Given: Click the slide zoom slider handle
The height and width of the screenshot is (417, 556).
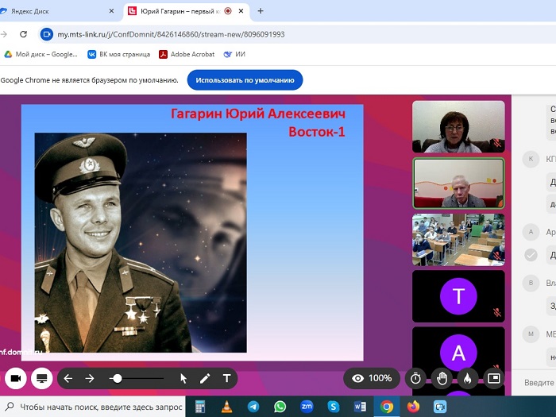Looking at the screenshot, I should tap(118, 379).
